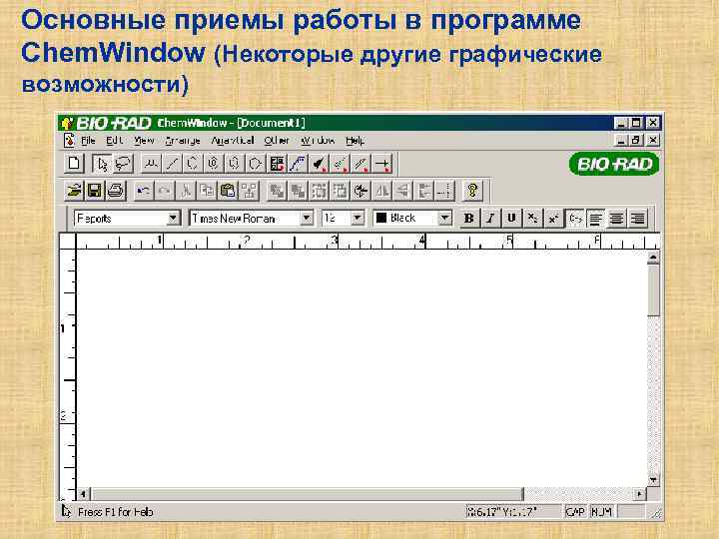The height and width of the screenshot is (539, 719).
Task: Open the Analytical menu
Action: coord(233,141)
